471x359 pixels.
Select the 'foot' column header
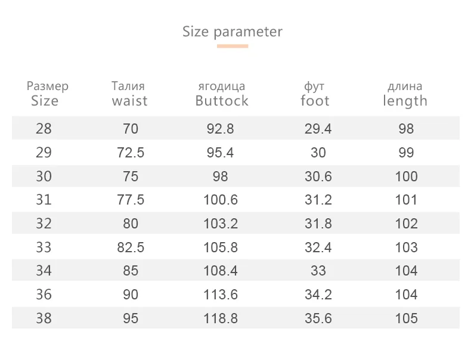pyautogui.click(x=315, y=101)
